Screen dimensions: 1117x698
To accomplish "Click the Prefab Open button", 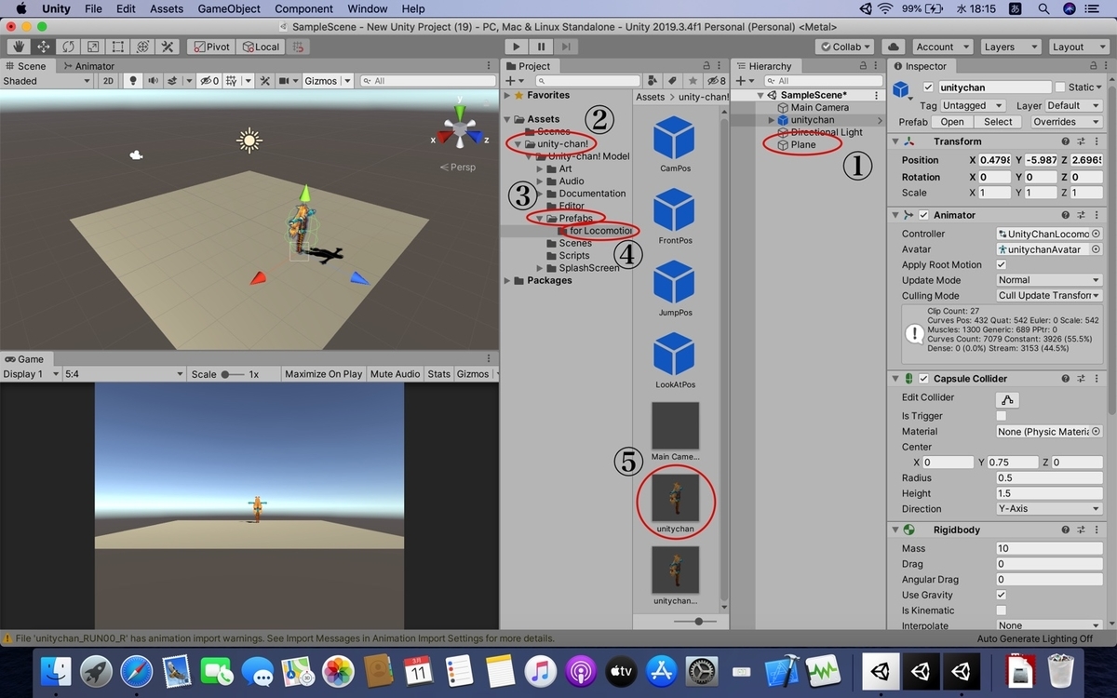I will tap(952, 122).
